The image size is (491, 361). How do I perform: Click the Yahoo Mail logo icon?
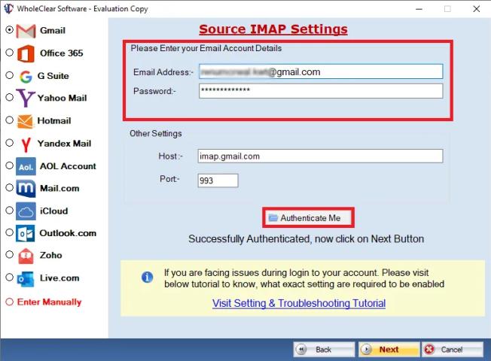(x=26, y=98)
